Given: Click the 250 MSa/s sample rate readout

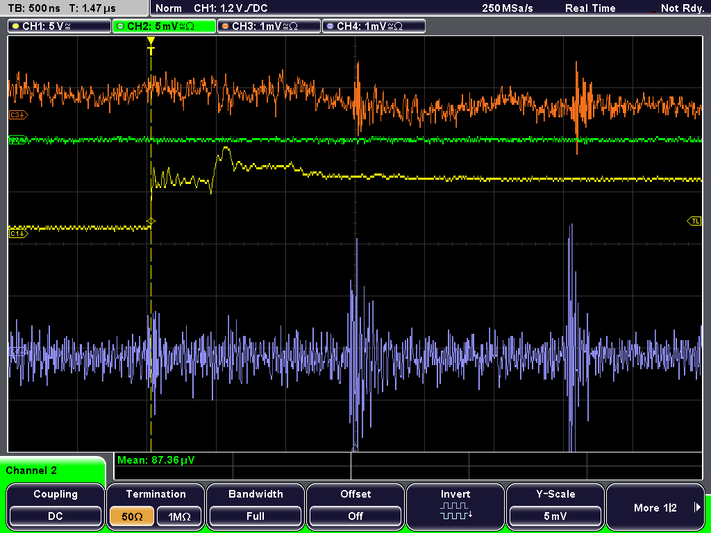Looking at the screenshot, I should point(508,8).
